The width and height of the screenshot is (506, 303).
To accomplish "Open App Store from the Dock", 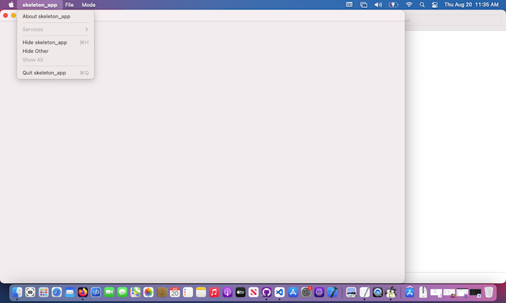I will click(x=293, y=293).
